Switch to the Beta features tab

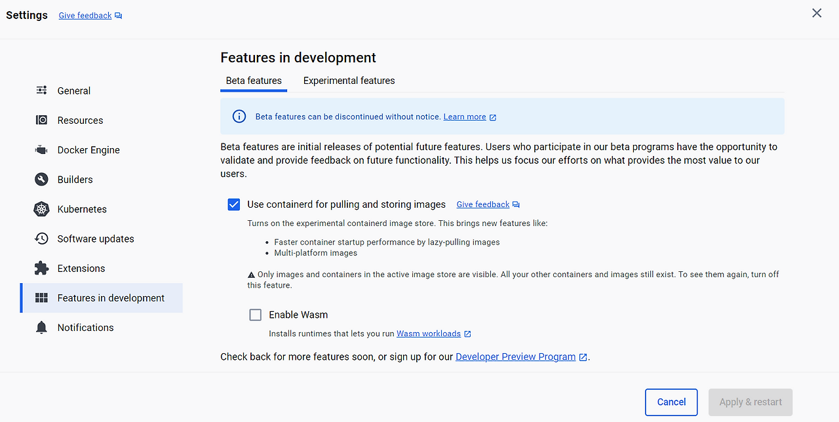click(x=254, y=81)
